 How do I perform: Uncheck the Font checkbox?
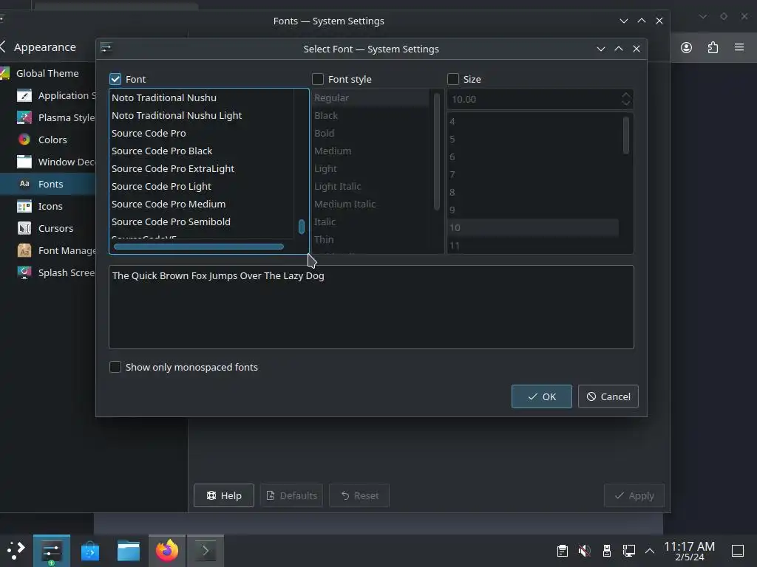point(115,79)
